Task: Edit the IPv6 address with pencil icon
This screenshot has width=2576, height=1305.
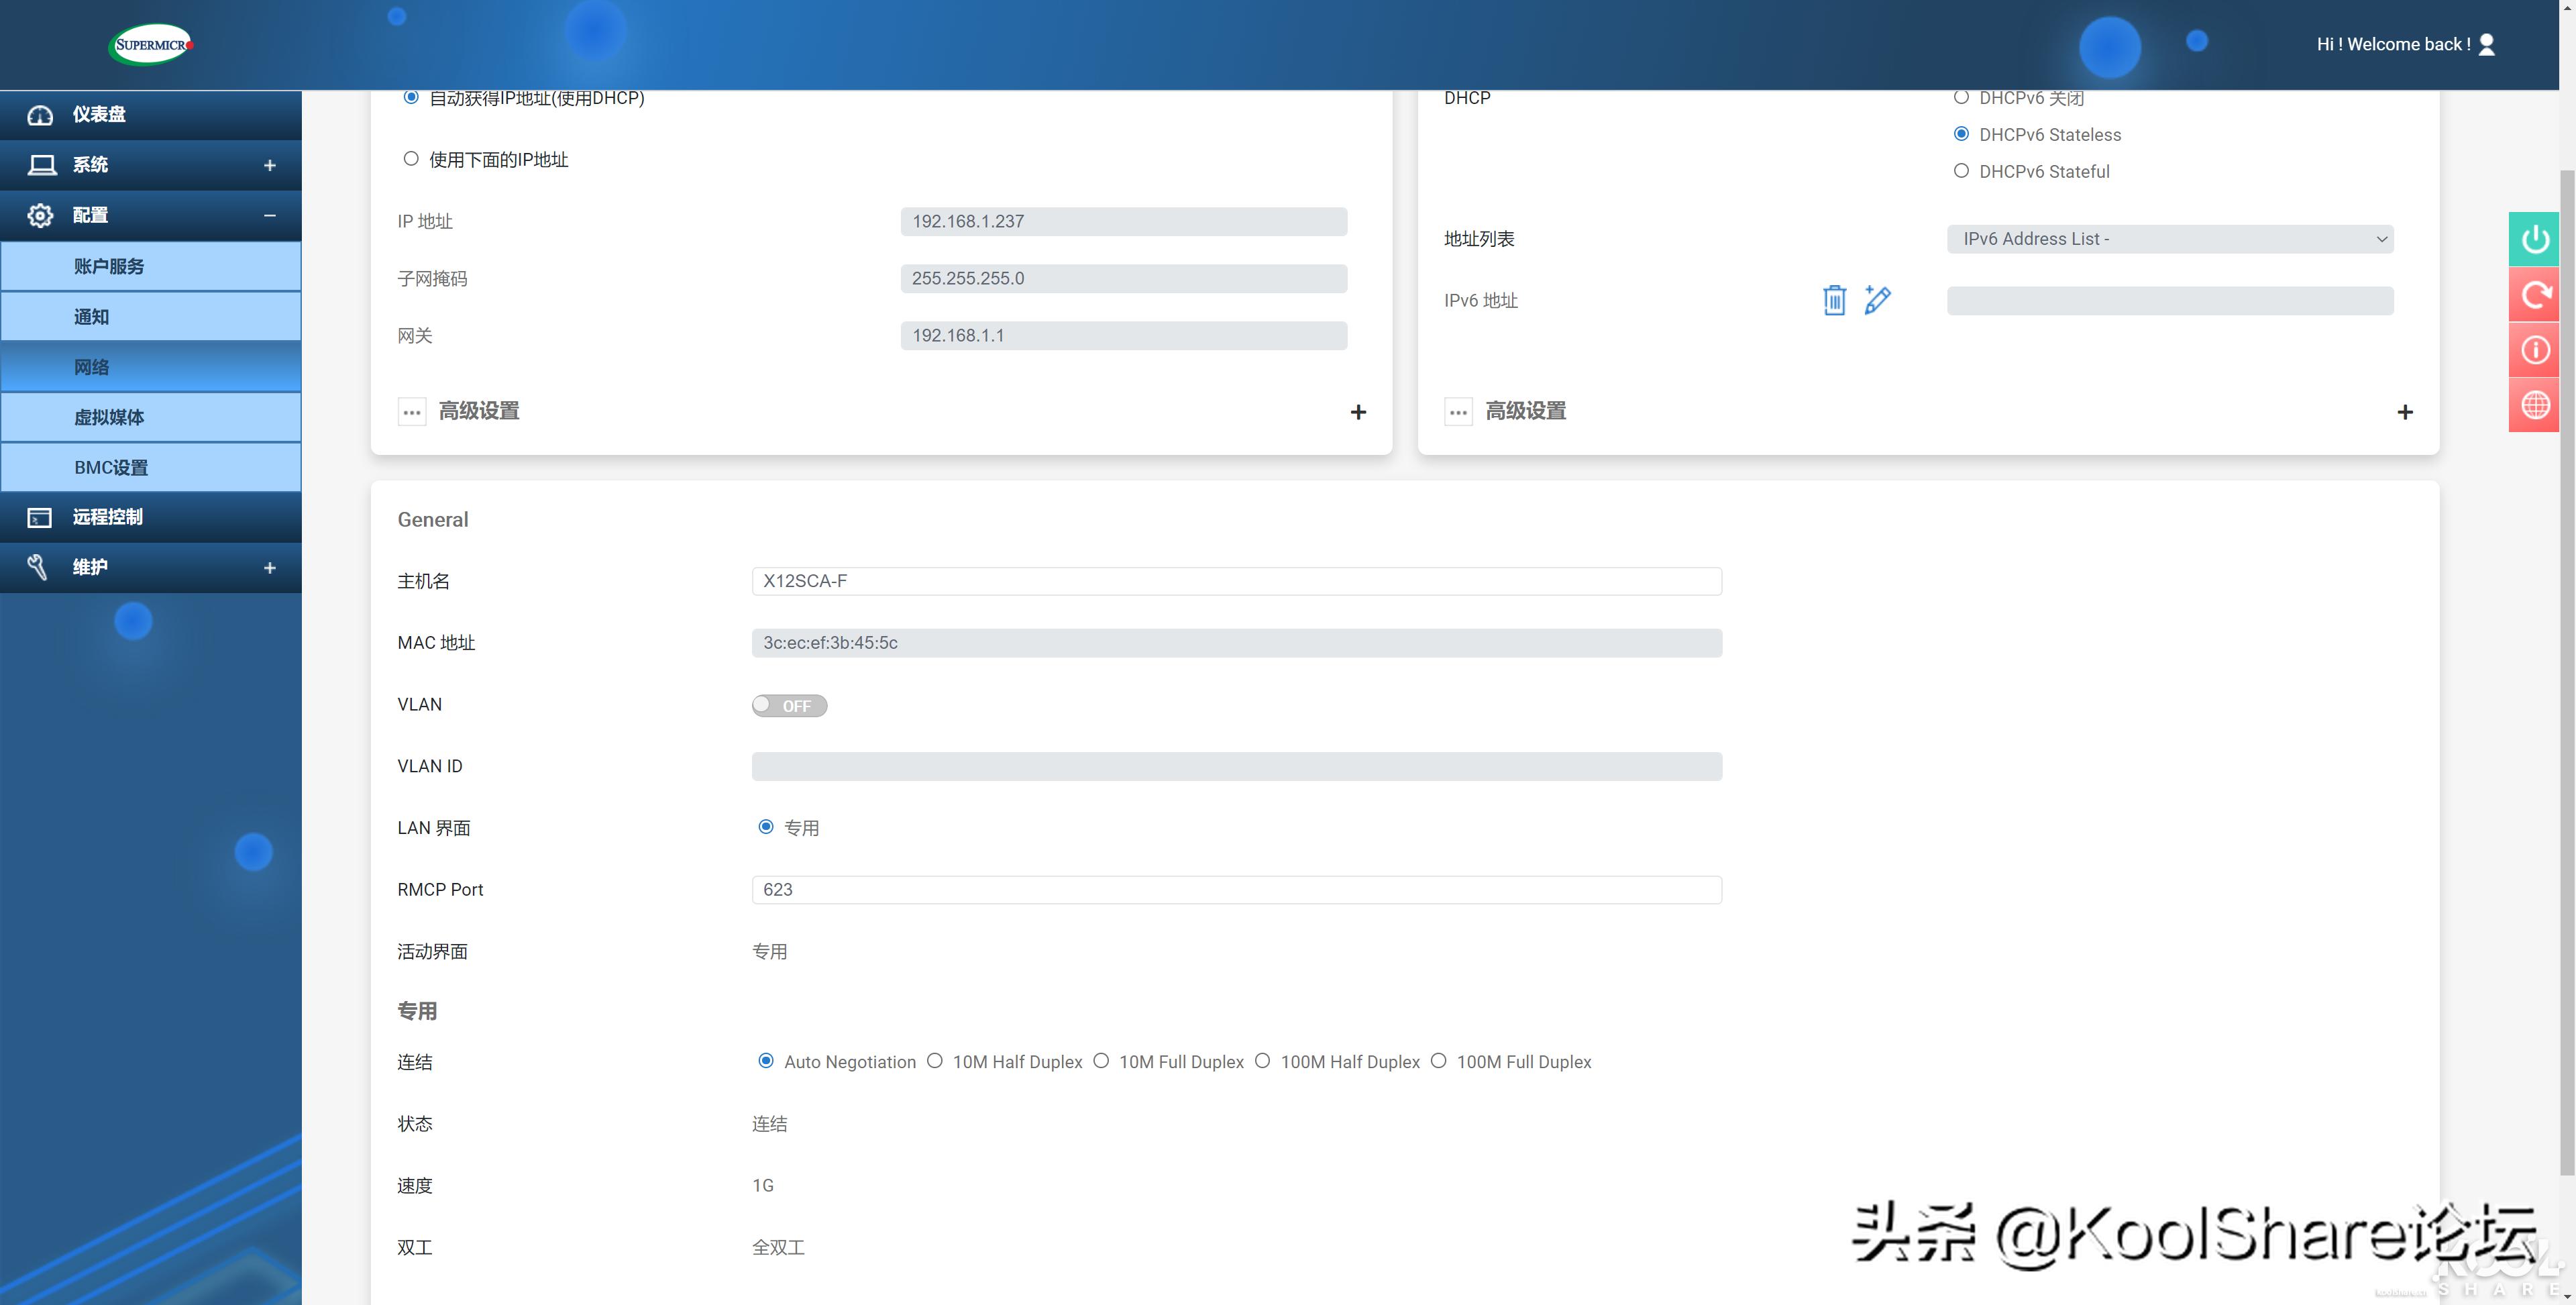Action: coord(1877,300)
